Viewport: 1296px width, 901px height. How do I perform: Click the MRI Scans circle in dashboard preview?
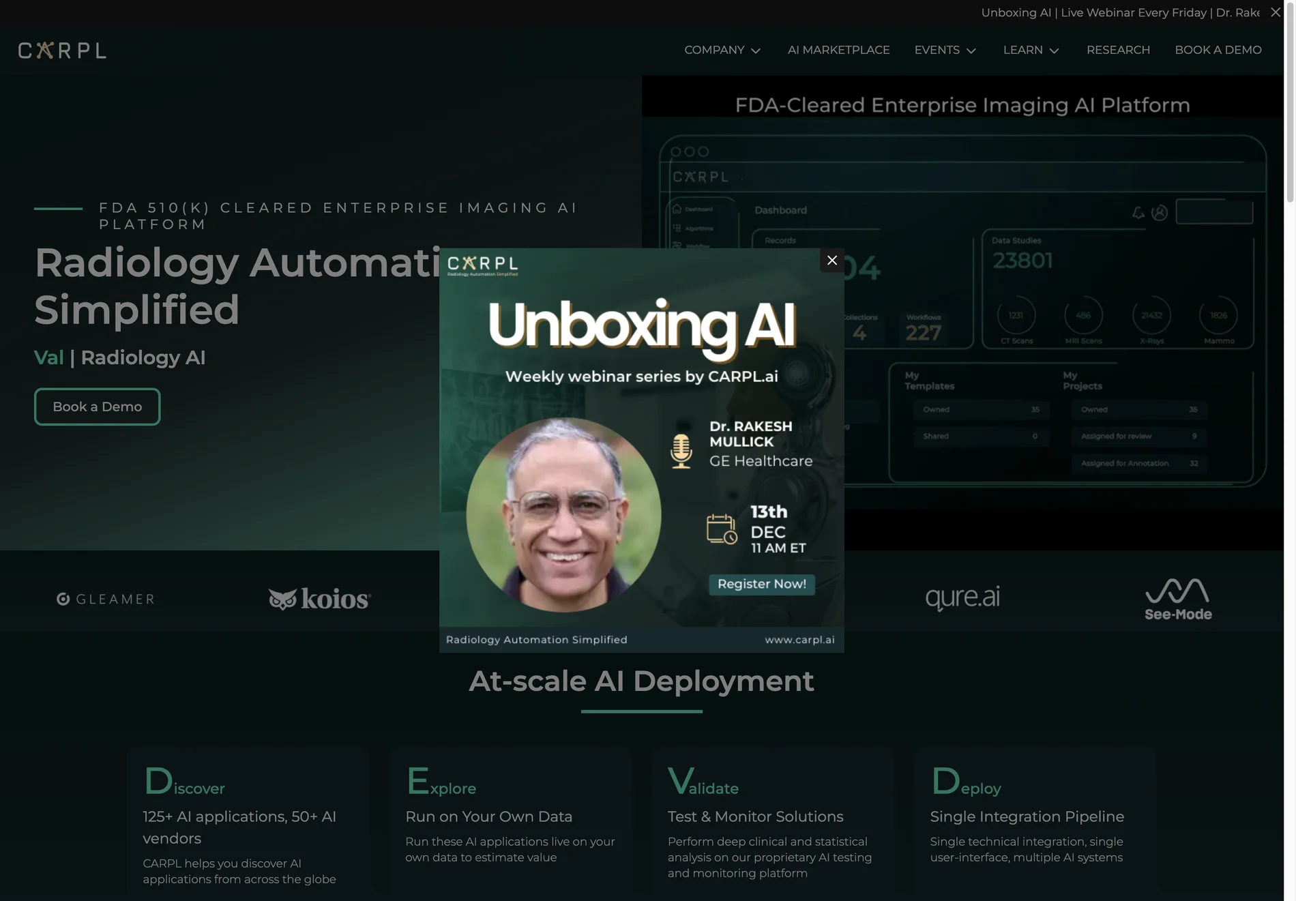click(x=1083, y=315)
